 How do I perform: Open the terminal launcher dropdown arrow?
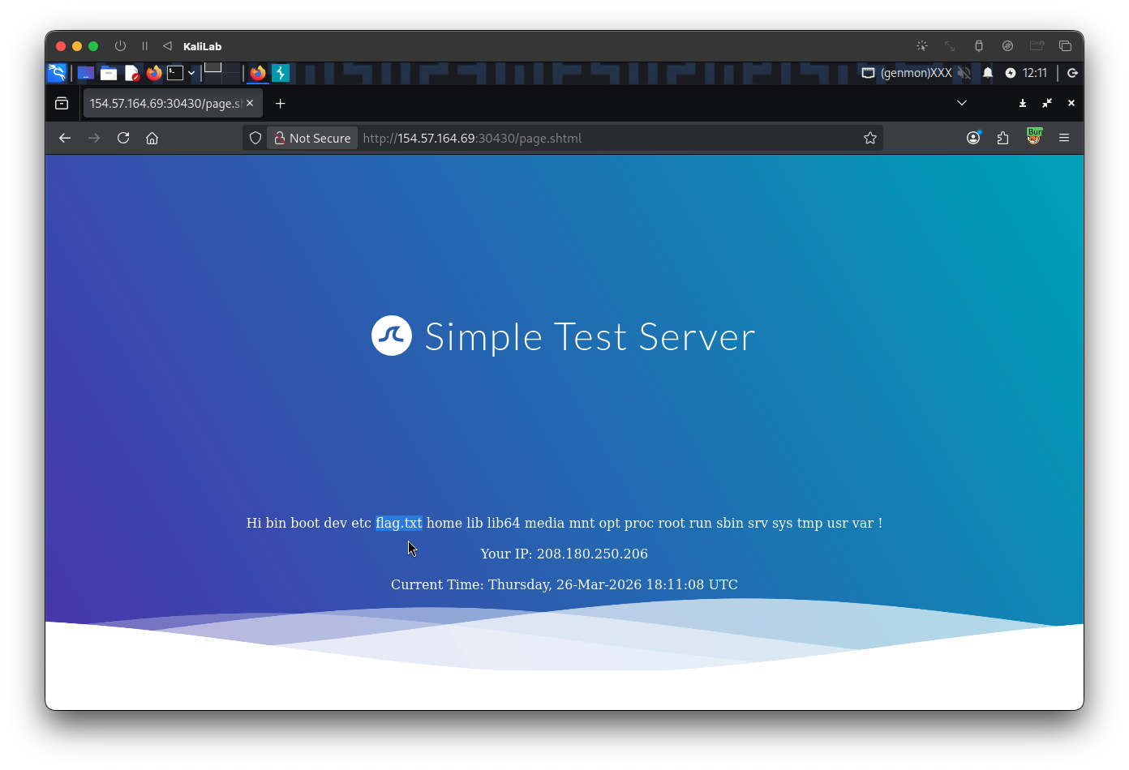(191, 73)
